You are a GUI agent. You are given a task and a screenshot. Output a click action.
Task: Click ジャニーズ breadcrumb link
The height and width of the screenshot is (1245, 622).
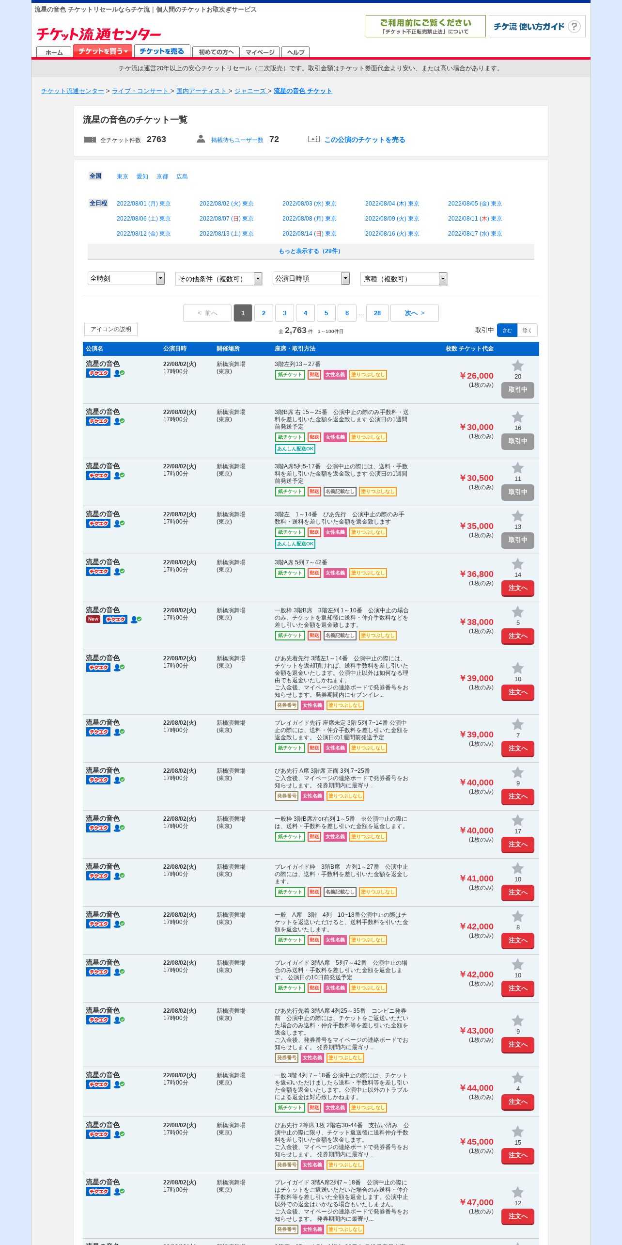tap(250, 91)
